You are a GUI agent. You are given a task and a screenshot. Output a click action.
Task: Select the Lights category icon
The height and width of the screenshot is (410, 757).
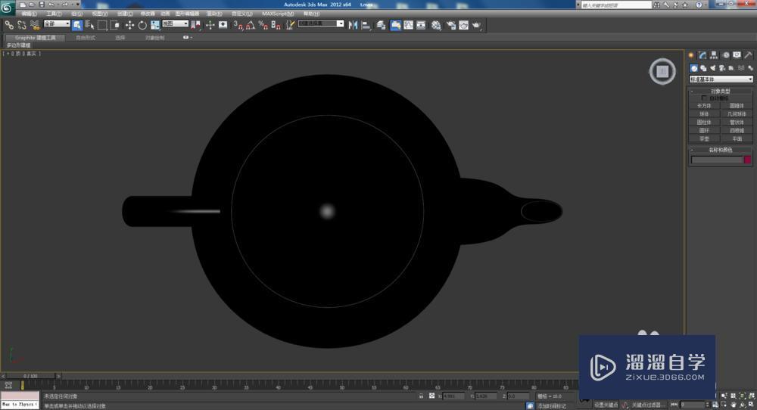point(712,68)
